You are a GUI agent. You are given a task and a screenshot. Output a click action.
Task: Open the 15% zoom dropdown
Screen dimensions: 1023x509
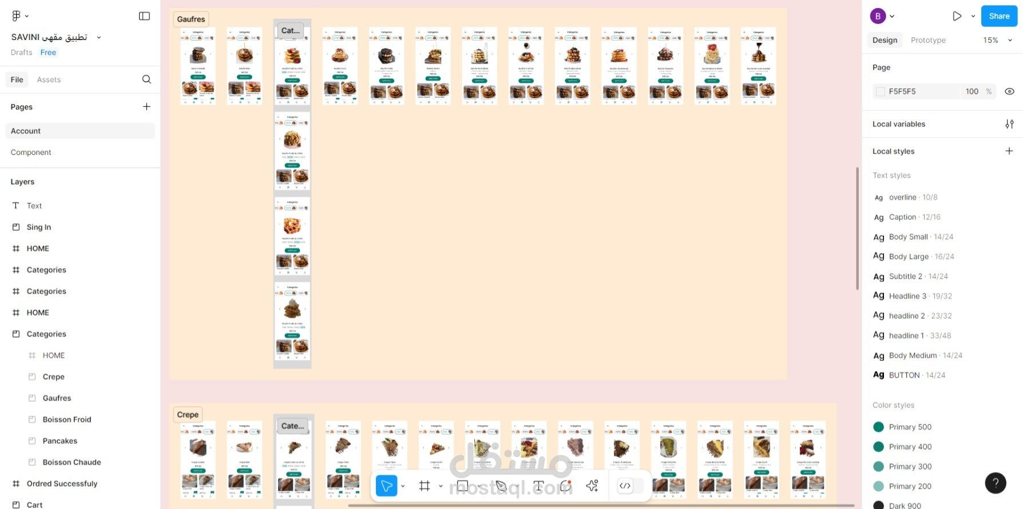tap(998, 40)
